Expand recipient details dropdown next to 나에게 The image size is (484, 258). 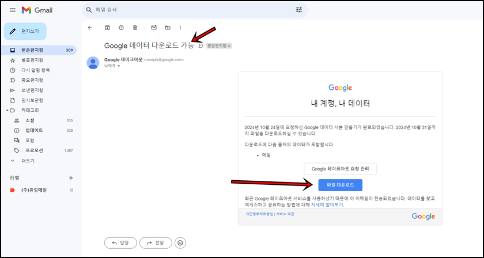[119, 66]
